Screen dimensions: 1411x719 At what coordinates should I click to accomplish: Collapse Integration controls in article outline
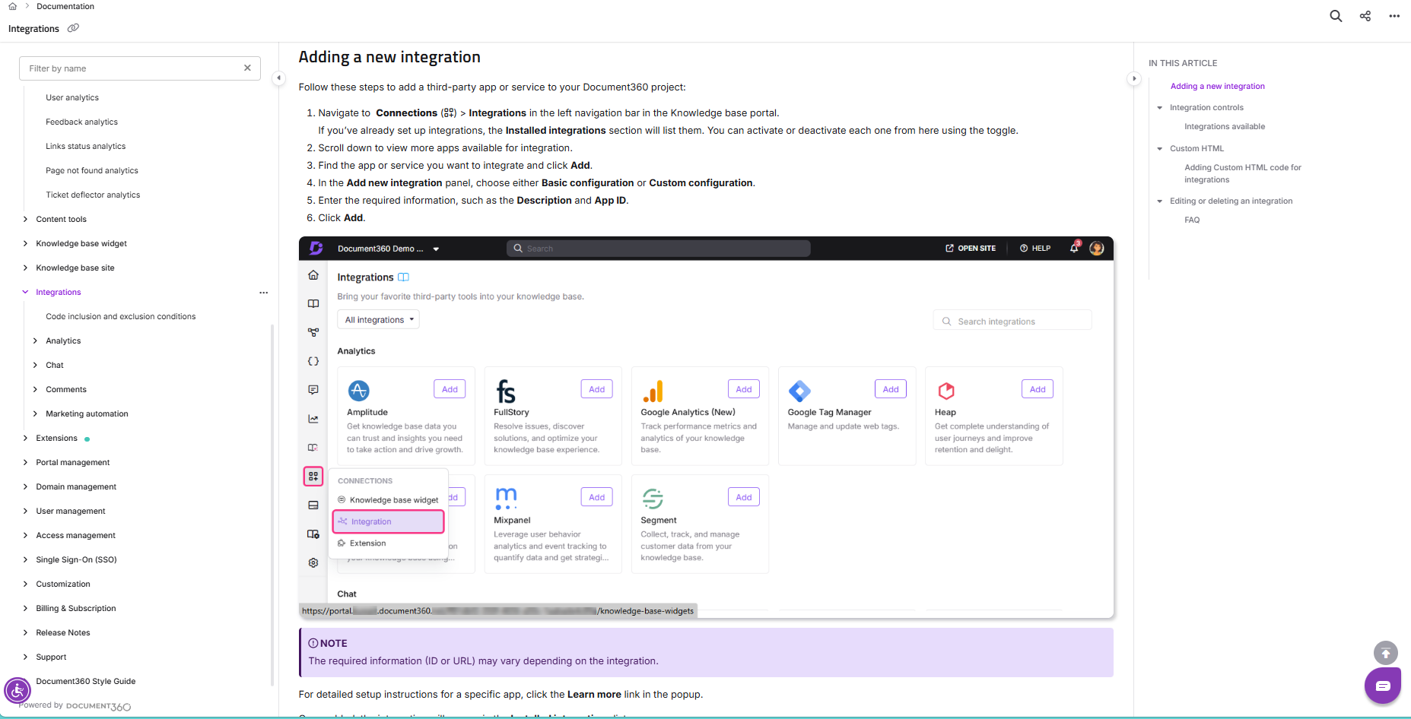pos(1160,108)
